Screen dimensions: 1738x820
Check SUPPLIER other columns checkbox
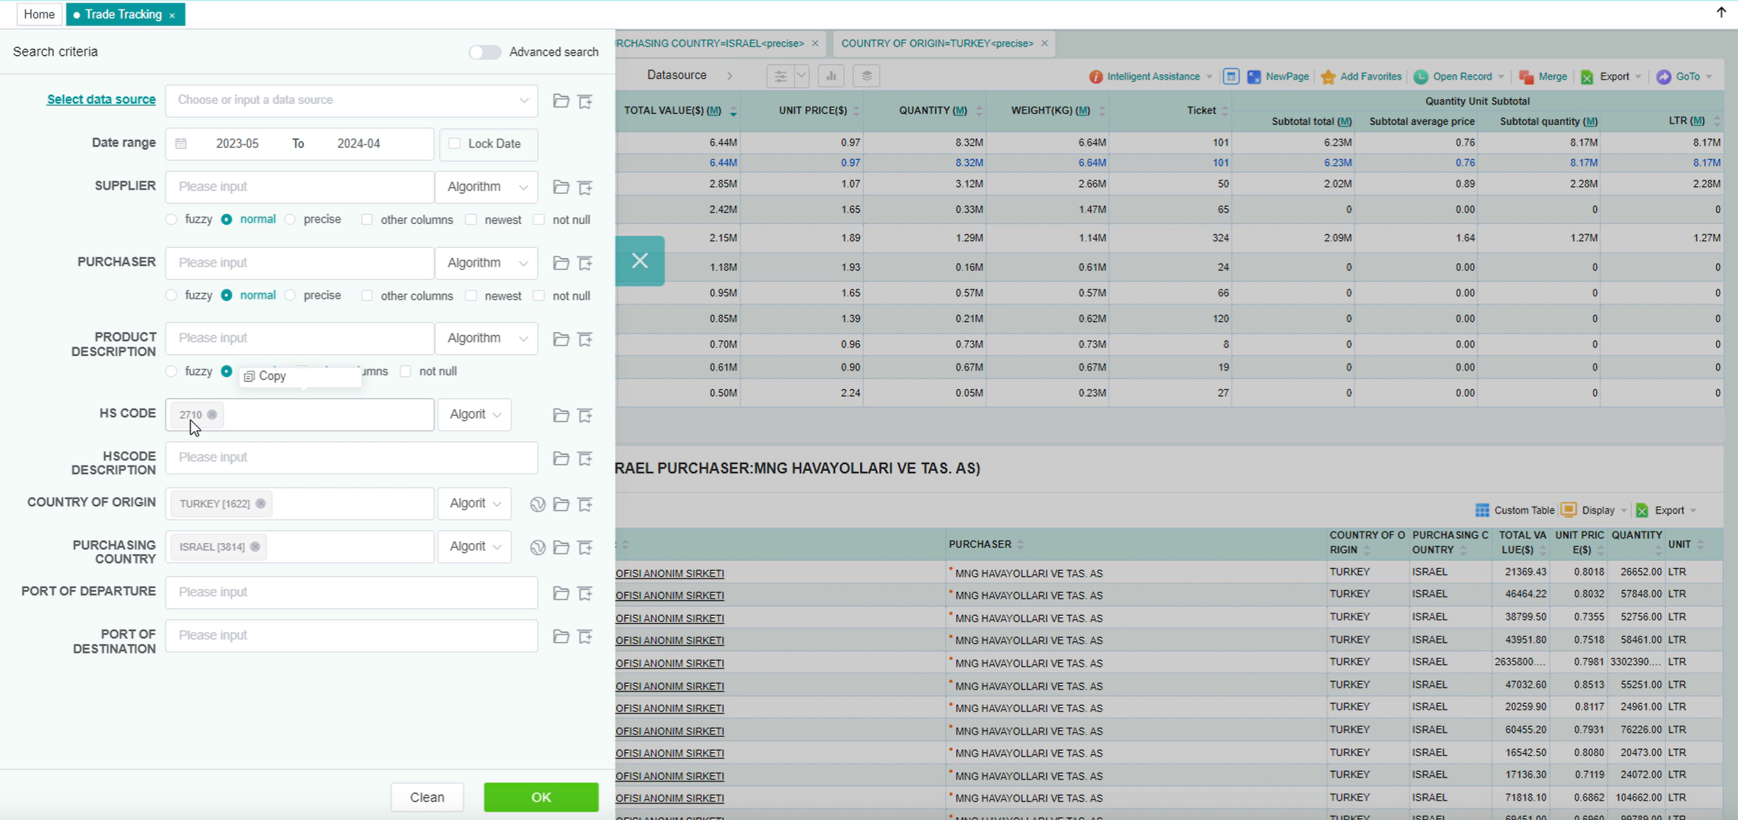point(367,219)
